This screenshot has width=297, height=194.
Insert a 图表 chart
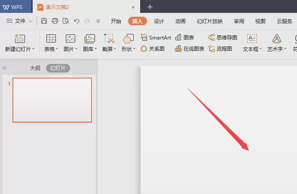coord(184,37)
